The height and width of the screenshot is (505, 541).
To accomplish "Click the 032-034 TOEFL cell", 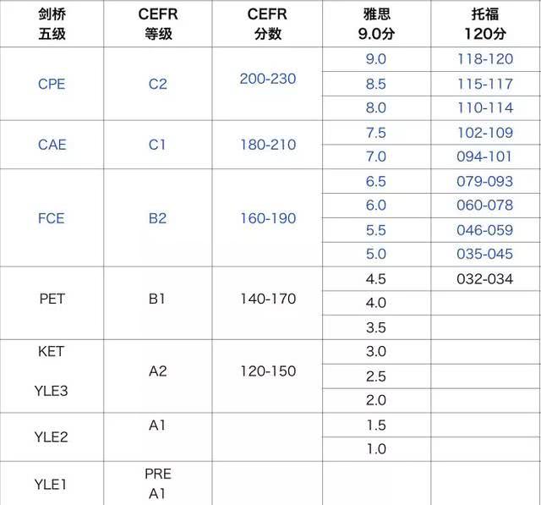I will tap(484, 279).
